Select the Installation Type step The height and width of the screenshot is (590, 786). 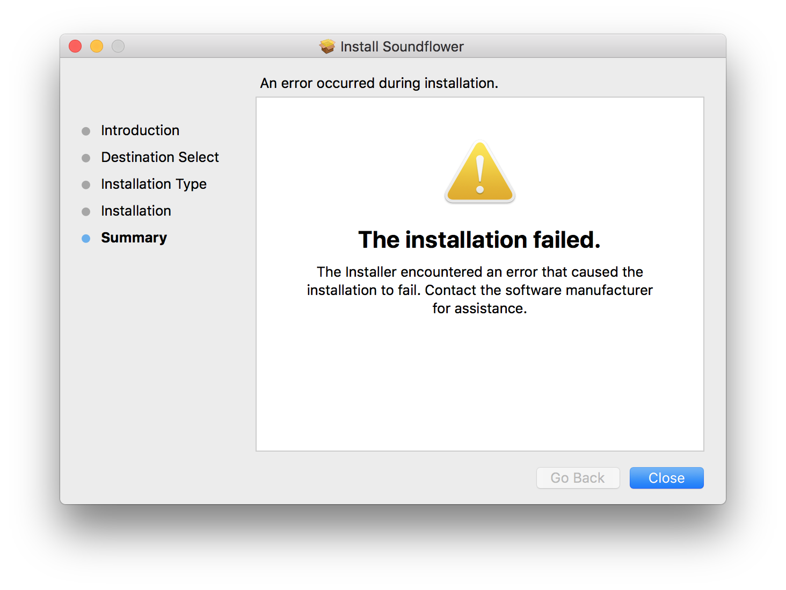coord(154,184)
